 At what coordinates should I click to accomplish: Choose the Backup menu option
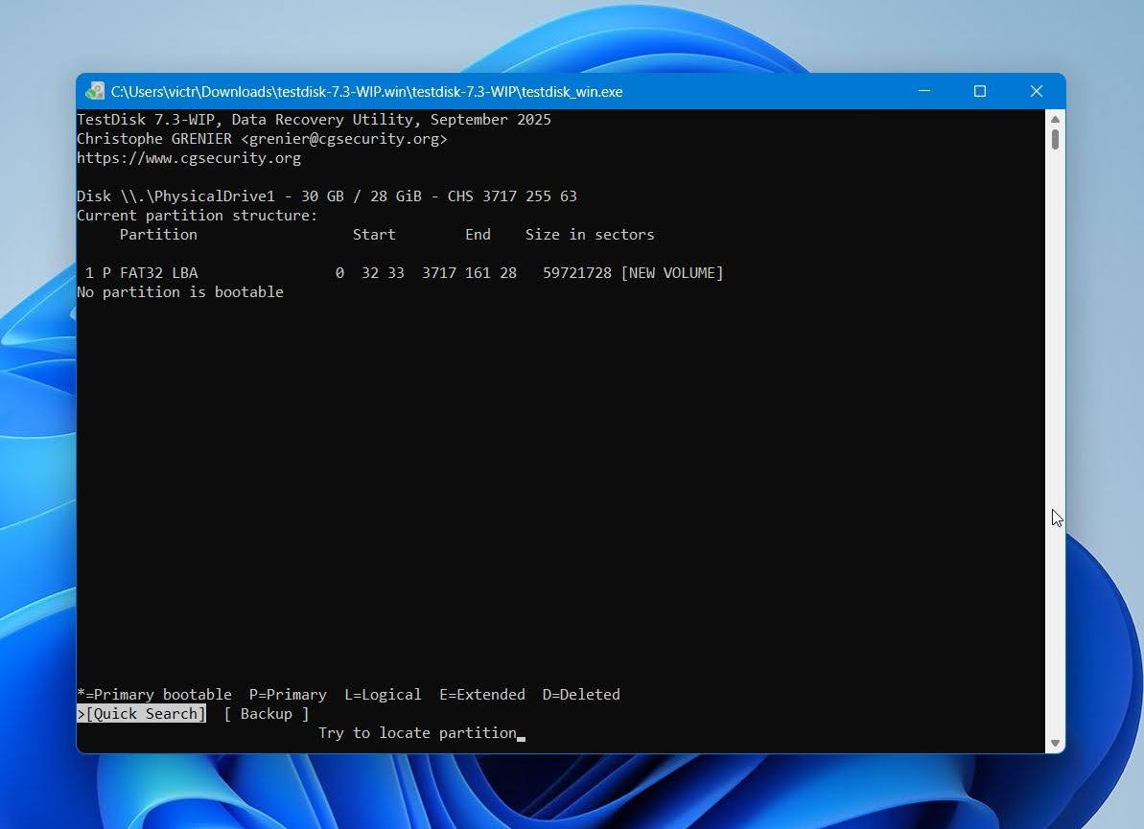267,714
